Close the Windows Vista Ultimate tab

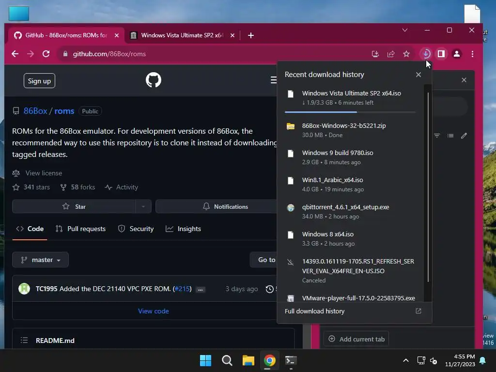click(232, 35)
